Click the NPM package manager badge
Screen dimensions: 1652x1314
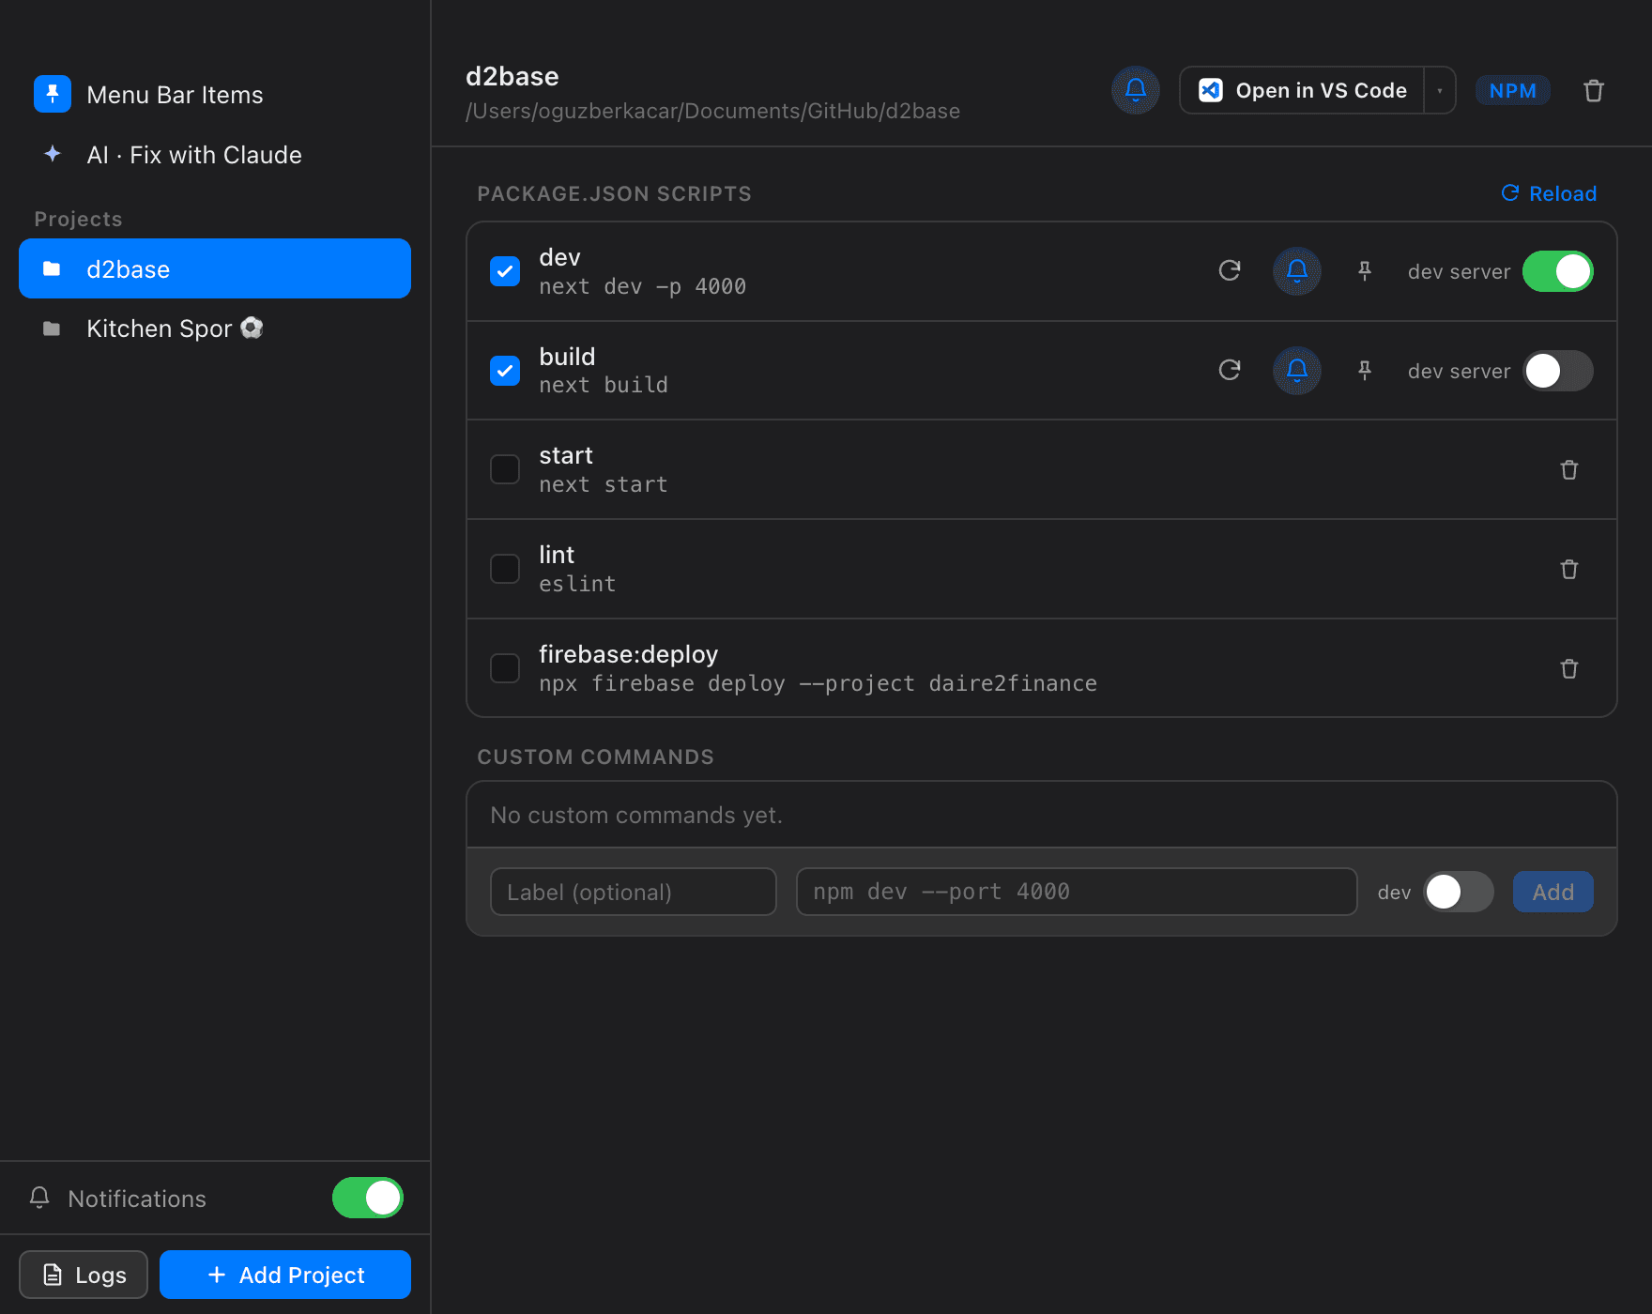[1512, 90]
